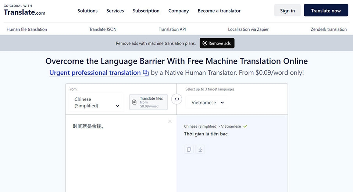Open Zendesk translation link

(x=329, y=29)
